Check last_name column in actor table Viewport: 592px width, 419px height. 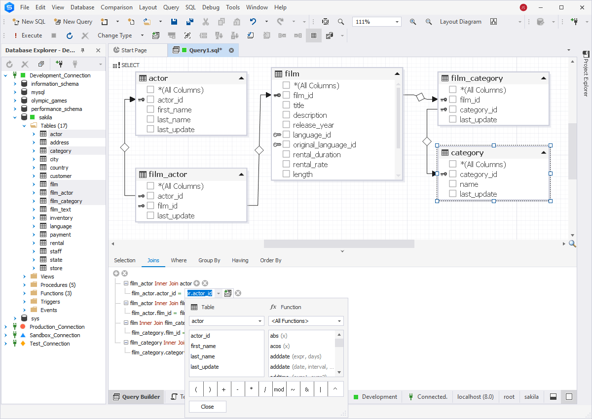click(150, 119)
